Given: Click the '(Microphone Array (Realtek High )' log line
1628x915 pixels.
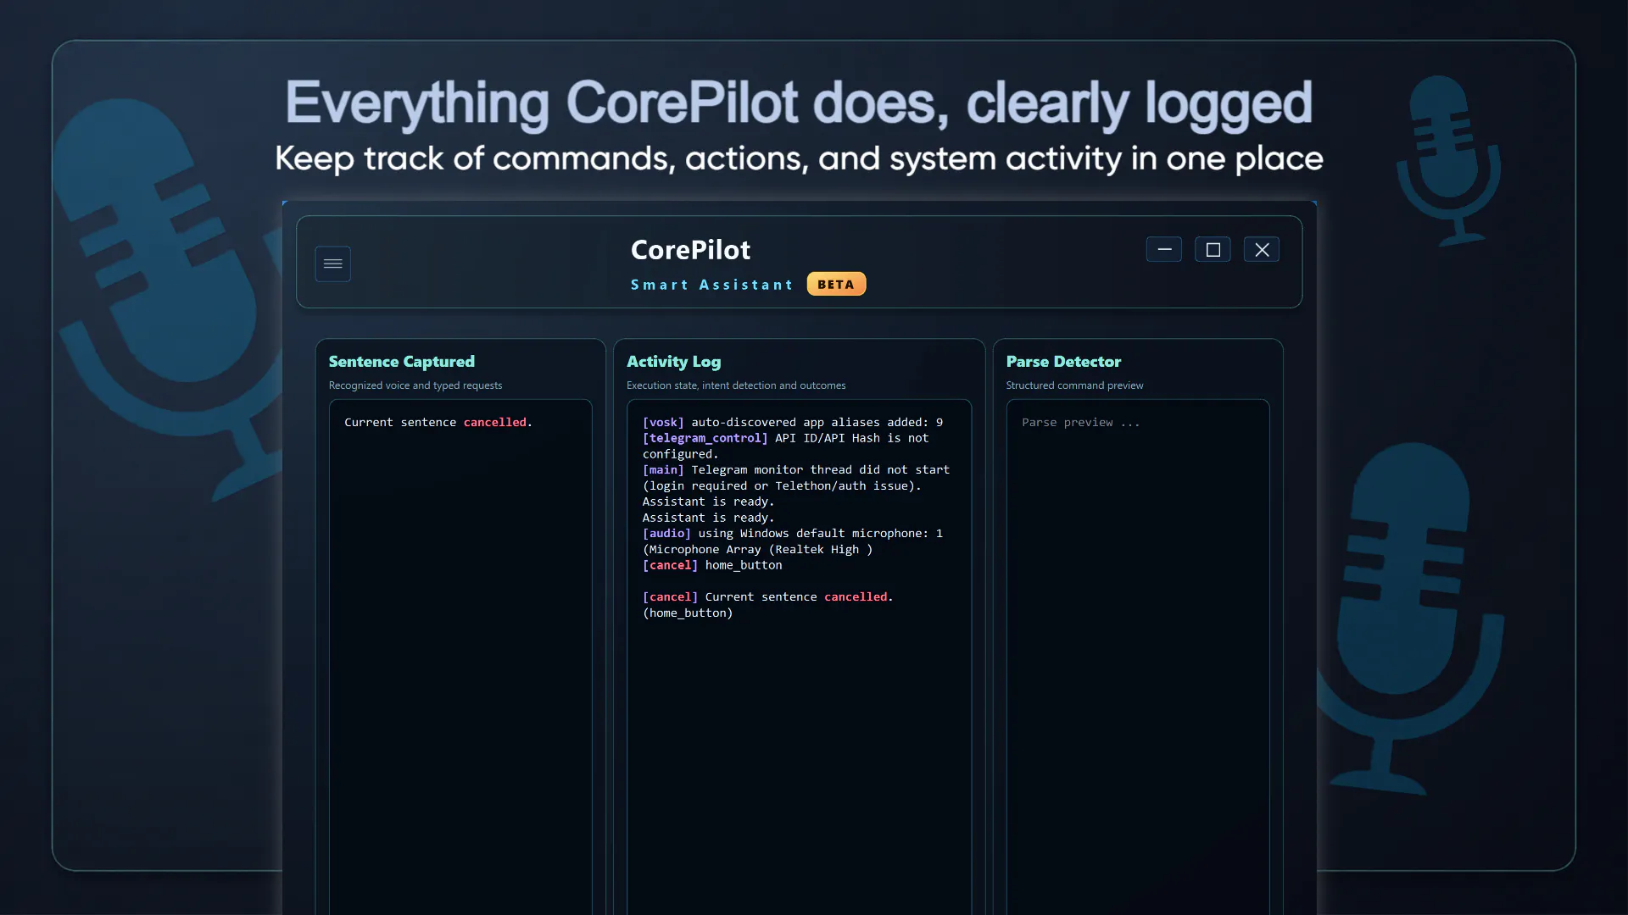Looking at the screenshot, I should tap(757, 549).
